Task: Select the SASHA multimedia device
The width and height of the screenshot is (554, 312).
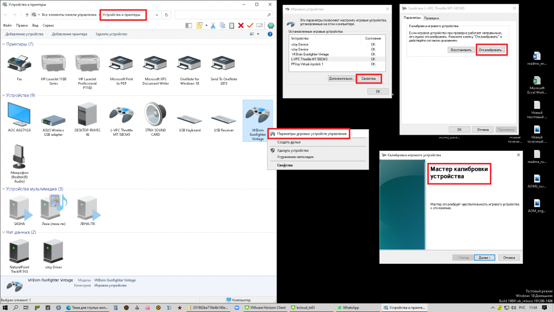Action: pos(20,210)
